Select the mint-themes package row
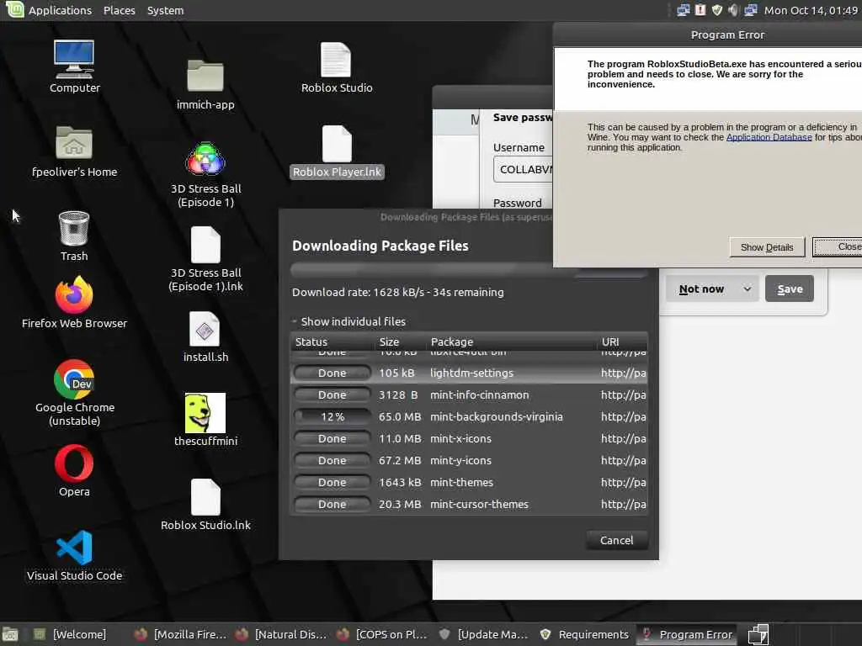Viewport: 862px width, 646px height. pyautogui.click(x=469, y=482)
